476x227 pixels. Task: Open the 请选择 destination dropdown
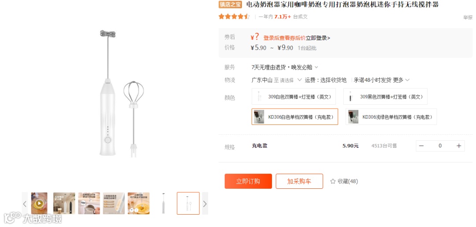290,81
